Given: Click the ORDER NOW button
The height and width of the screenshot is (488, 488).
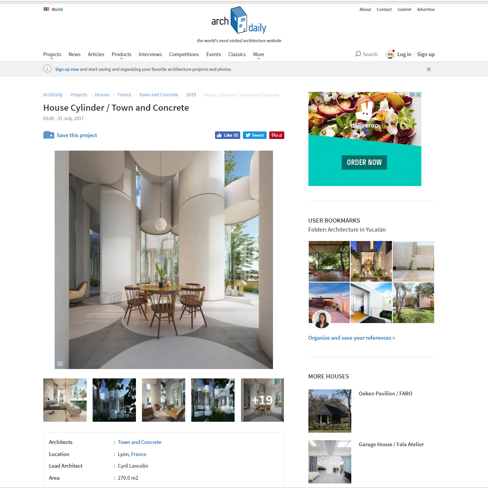Looking at the screenshot, I should [x=364, y=162].
